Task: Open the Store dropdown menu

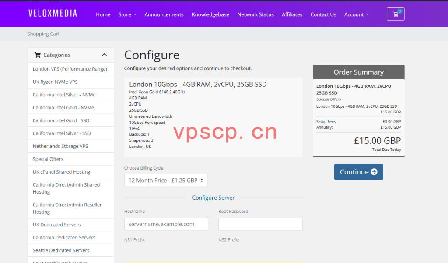Action: pyautogui.click(x=127, y=14)
